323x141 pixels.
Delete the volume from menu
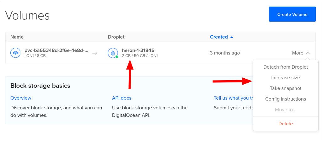tap(285, 124)
